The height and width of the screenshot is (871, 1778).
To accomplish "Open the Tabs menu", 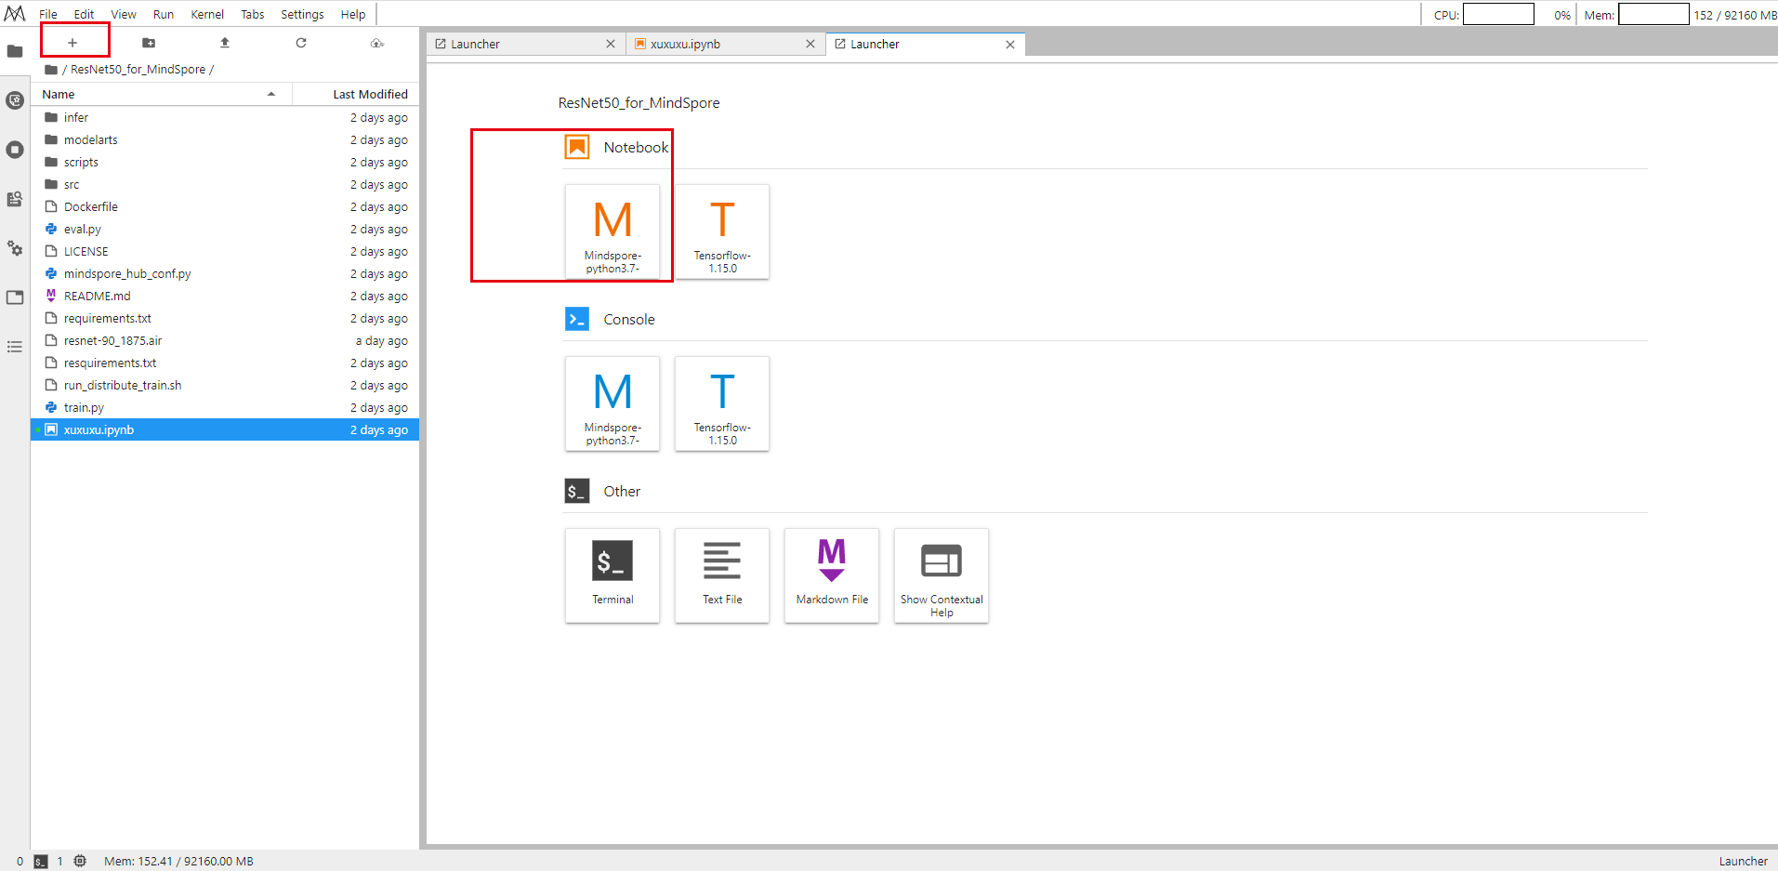I will point(253,14).
